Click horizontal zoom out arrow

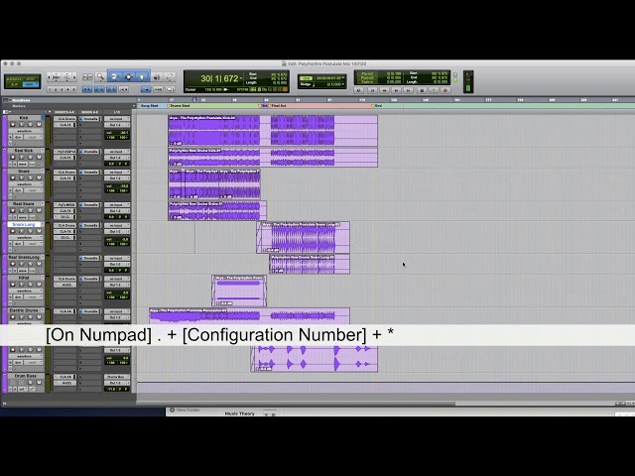point(49,76)
